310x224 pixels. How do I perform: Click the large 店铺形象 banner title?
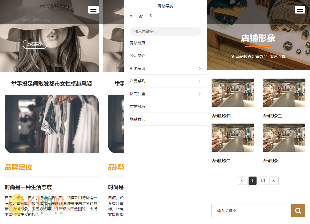[x=258, y=38]
